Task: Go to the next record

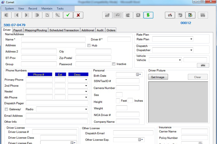Action: pos(27,15)
